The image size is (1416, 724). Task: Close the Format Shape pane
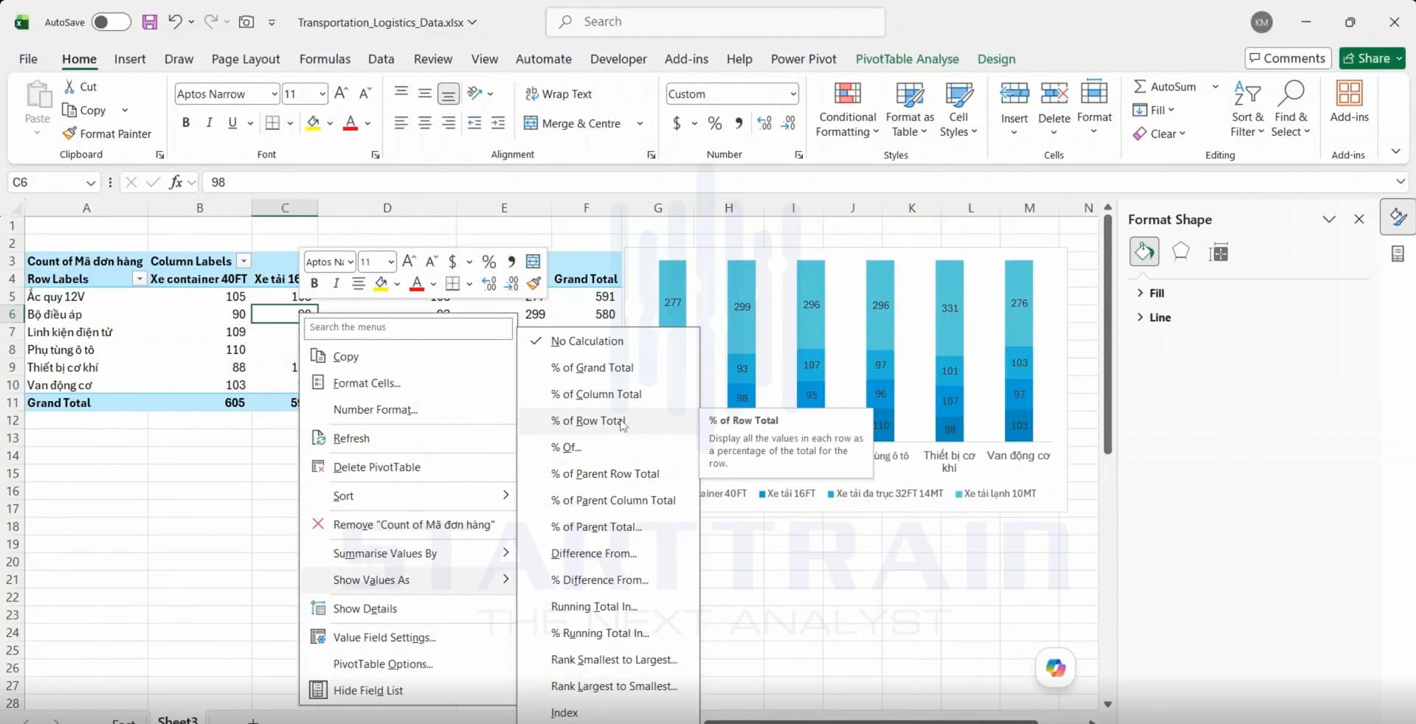point(1359,219)
